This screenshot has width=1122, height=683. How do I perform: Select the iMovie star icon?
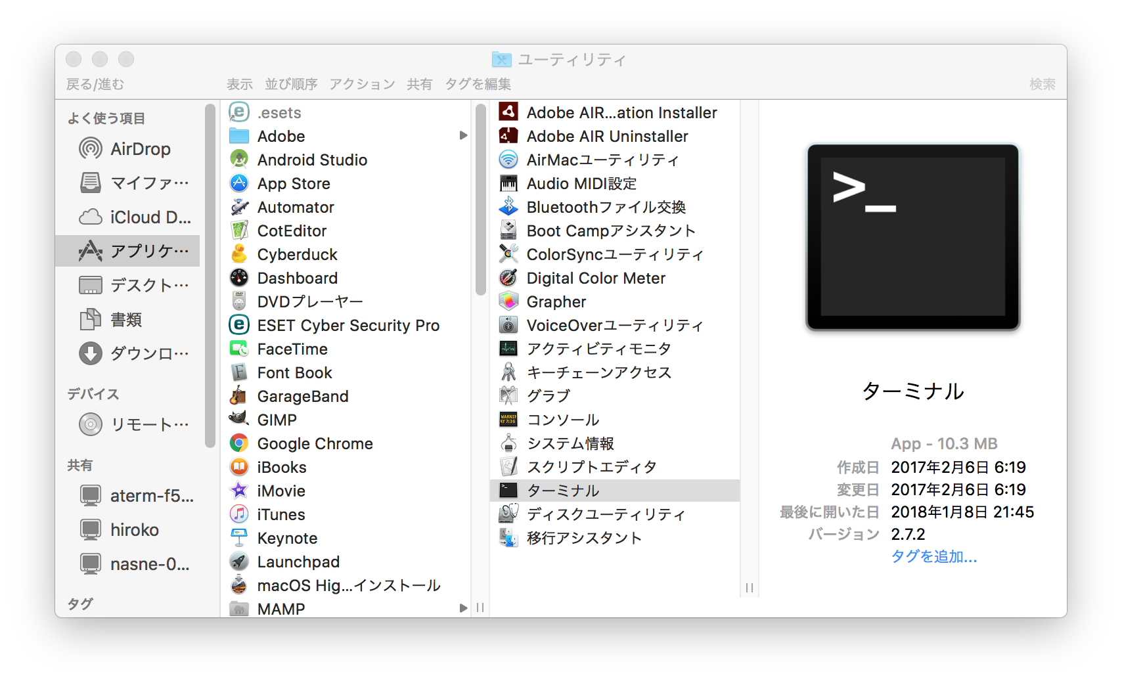click(x=239, y=491)
